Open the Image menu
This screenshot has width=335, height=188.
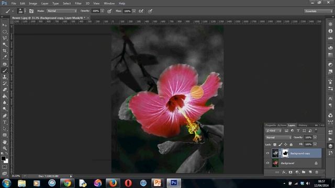click(x=33, y=4)
